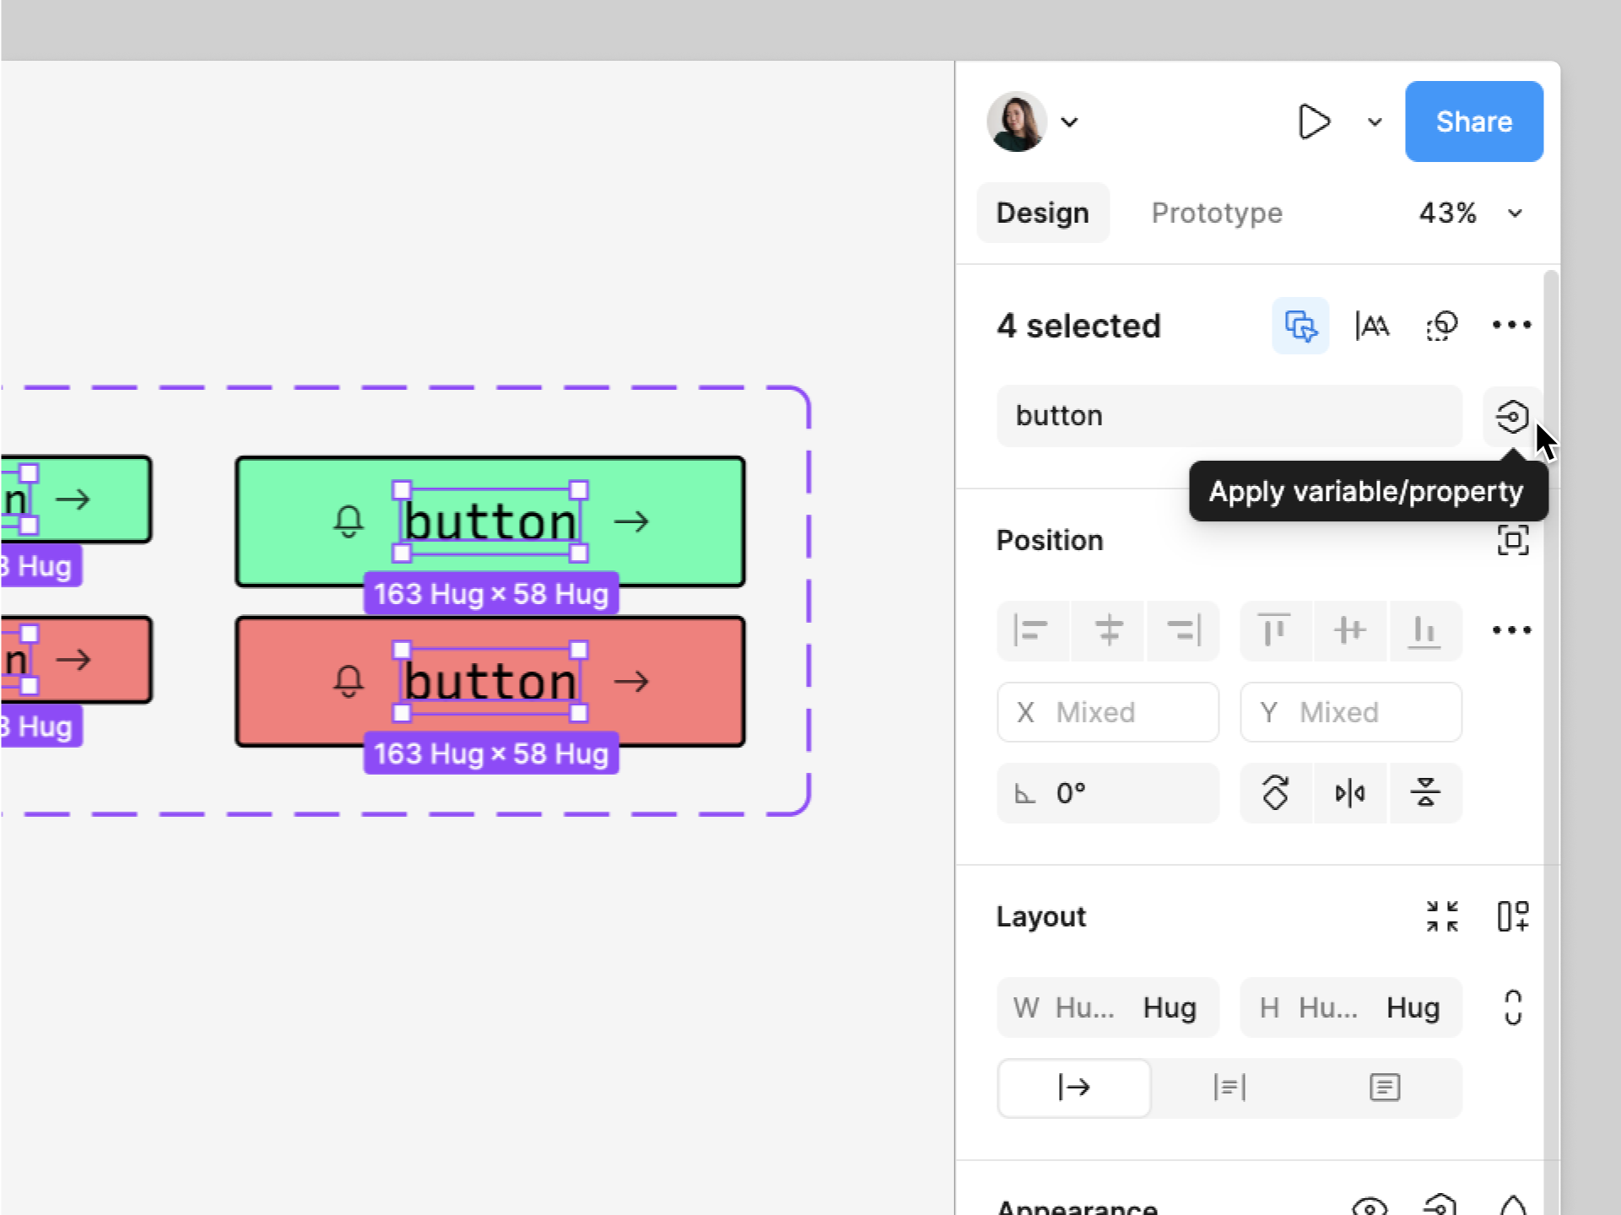Click the text style AA icon
The image size is (1621, 1215).
click(1372, 326)
